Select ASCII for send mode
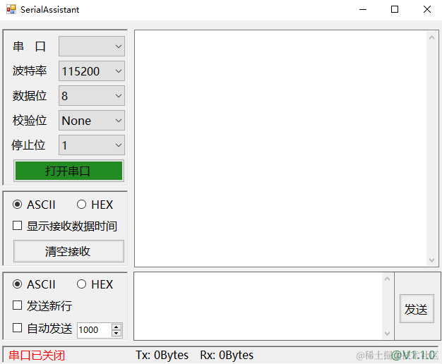 click(34, 284)
